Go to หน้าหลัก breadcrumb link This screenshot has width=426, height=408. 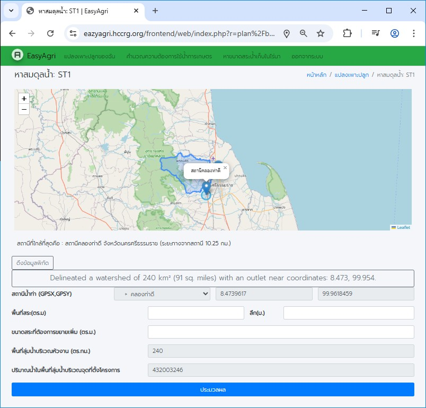pyautogui.click(x=316, y=75)
